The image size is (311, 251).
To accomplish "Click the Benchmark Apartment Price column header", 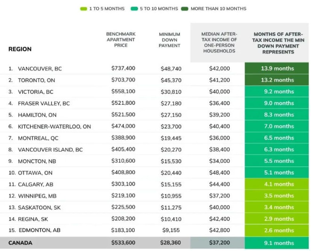I will 121,40.
